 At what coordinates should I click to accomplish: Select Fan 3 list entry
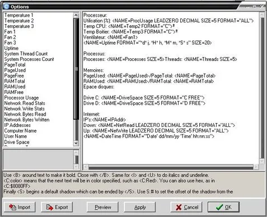pyautogui.click(x=10, y=43)
